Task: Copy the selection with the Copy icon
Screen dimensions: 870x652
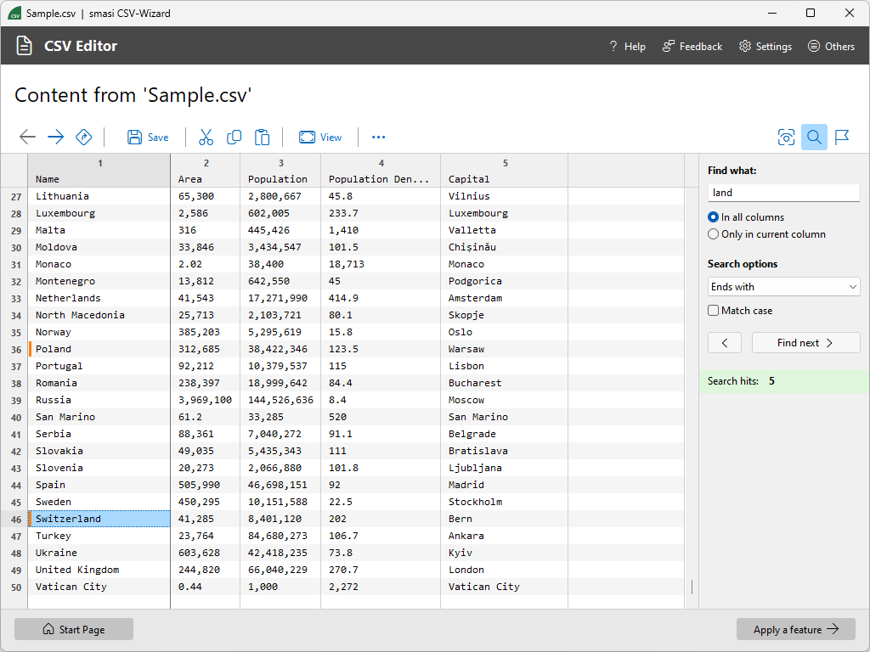Action: pos(234,137)
